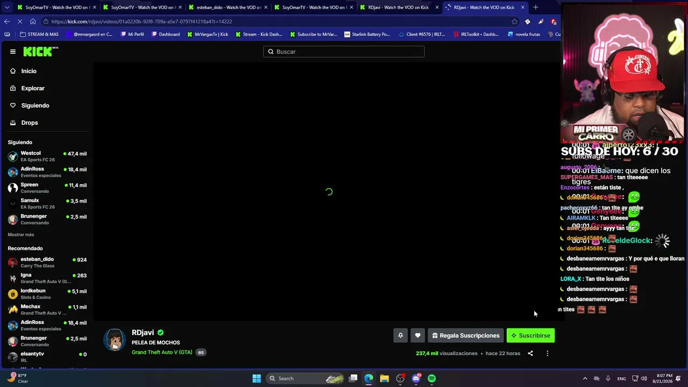
Task: Open Spotify from the taskbar
Action: 432,378
